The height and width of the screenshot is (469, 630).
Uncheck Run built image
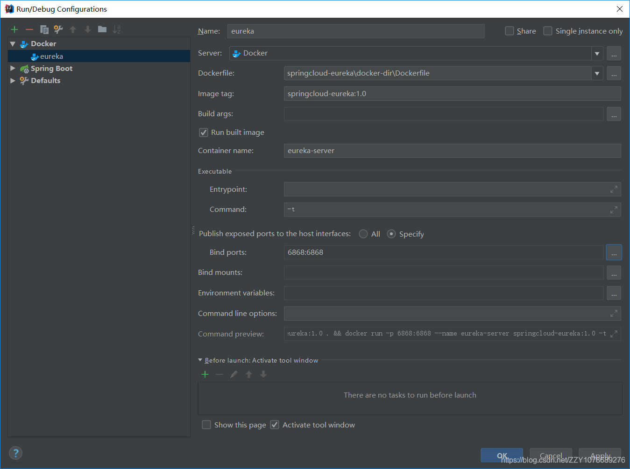[204, 133]
